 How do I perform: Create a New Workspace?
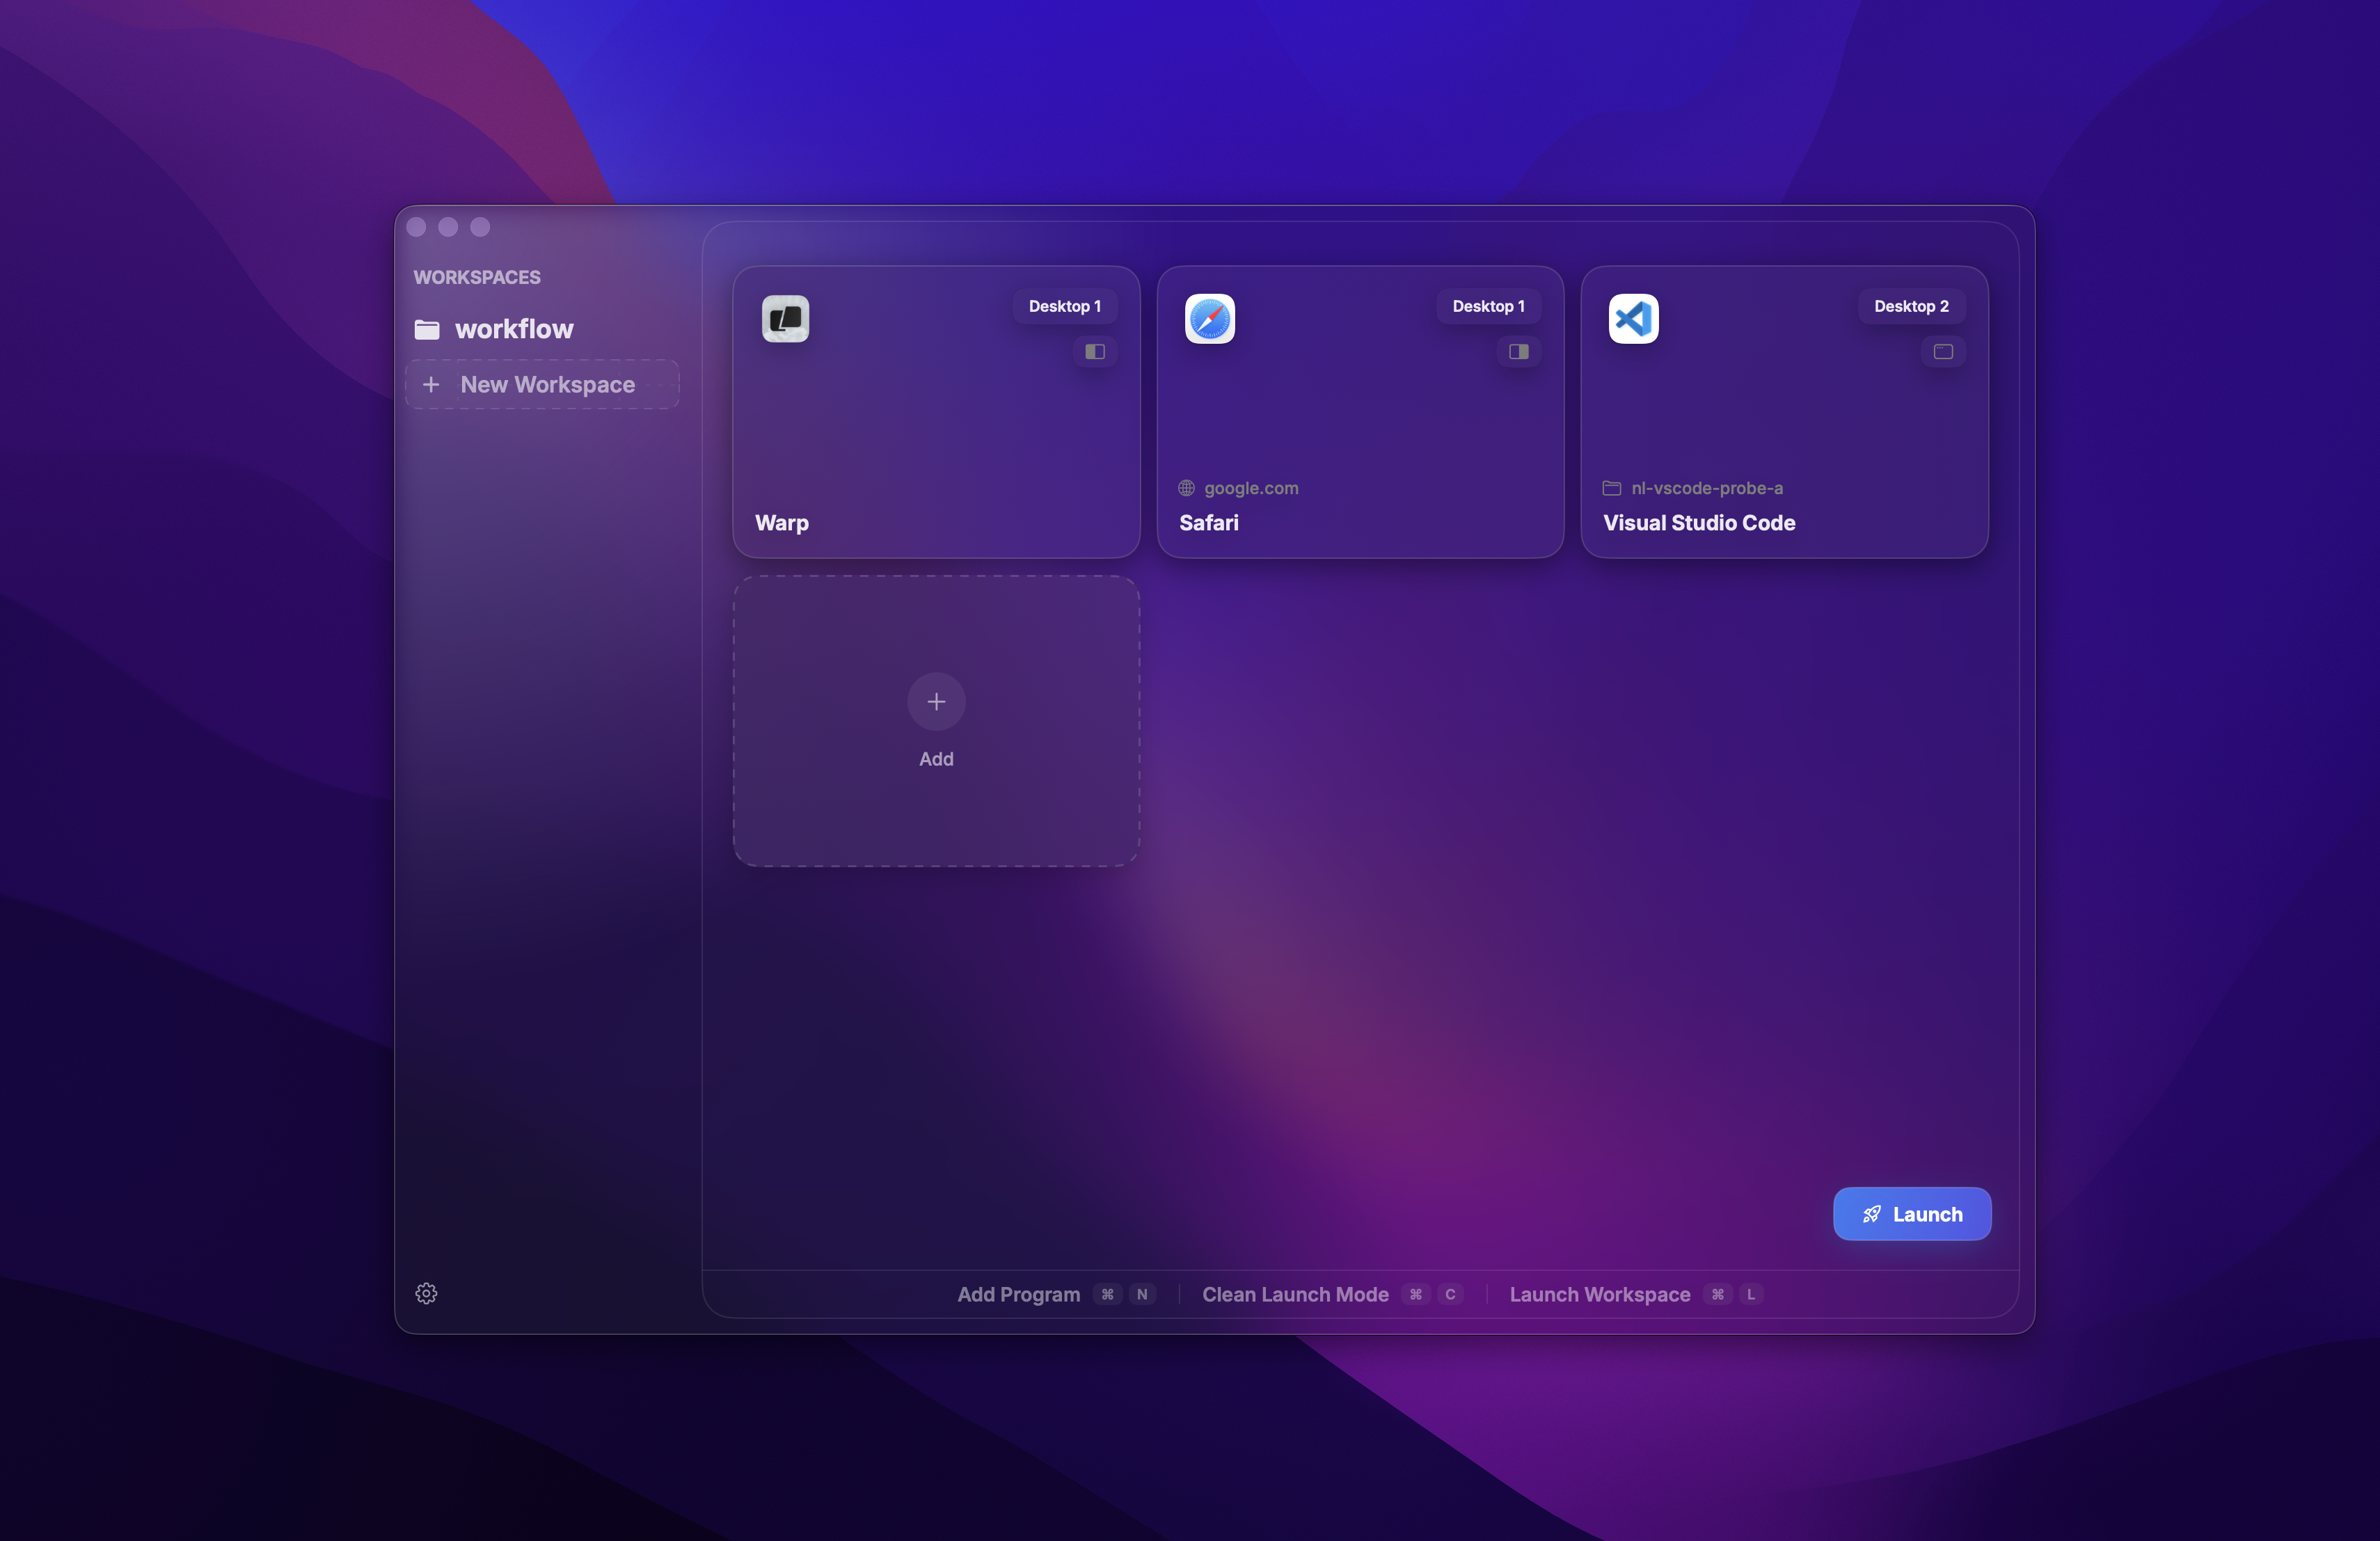542,384
